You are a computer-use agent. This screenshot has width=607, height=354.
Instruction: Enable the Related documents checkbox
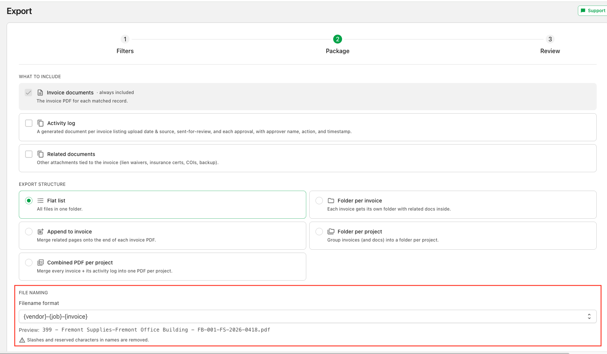pyautogui.click(x=29, y=154)
